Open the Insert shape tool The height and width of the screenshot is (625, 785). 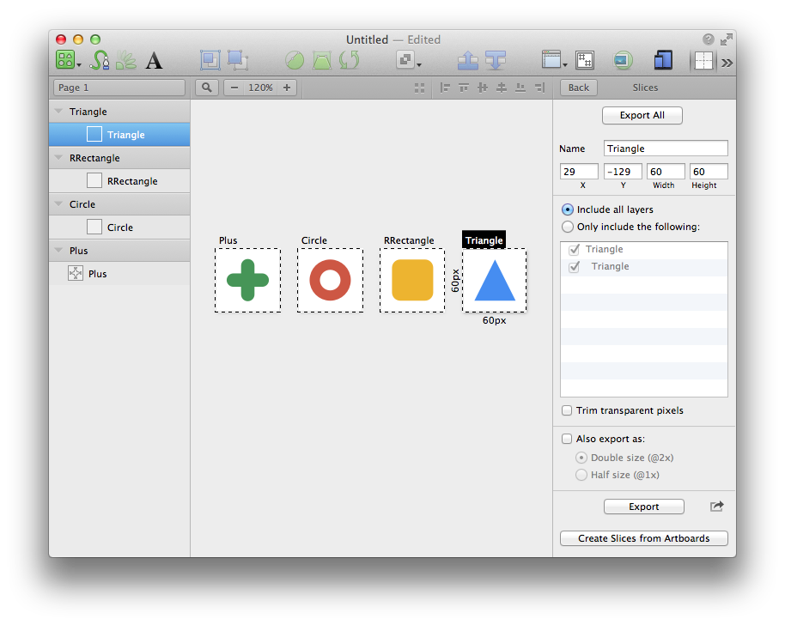point(68,60)
